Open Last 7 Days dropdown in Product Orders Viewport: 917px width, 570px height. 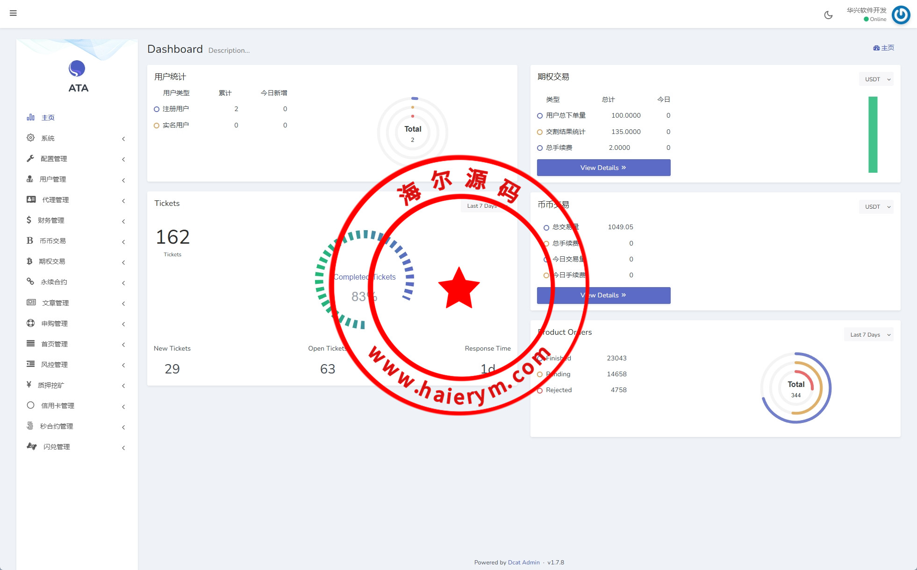(868, 335)
